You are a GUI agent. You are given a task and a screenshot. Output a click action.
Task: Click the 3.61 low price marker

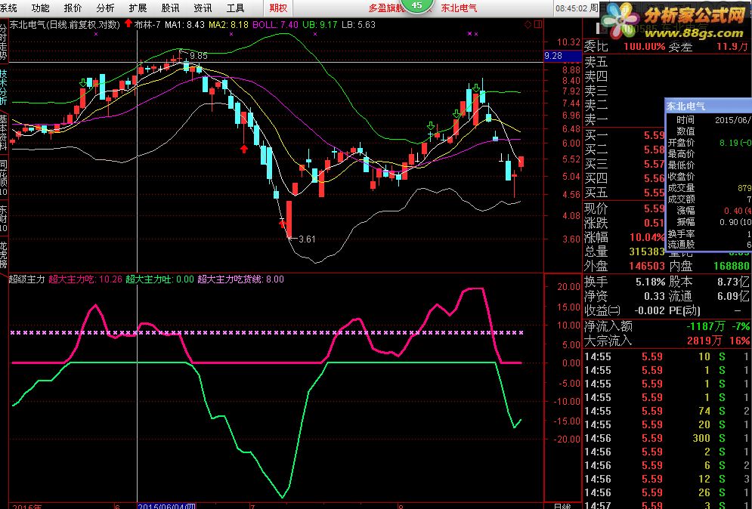(x=307, y=239)
